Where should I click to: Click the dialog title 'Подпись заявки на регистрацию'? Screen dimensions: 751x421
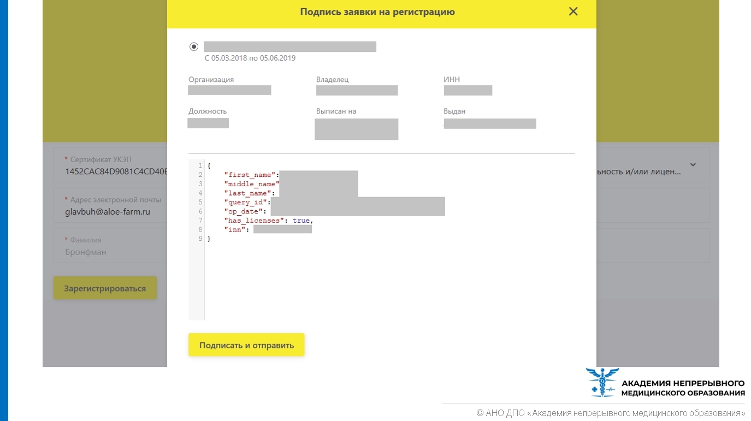377,11
